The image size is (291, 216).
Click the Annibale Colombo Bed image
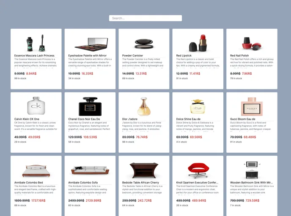pyautogui.click(x=36, y=171)
